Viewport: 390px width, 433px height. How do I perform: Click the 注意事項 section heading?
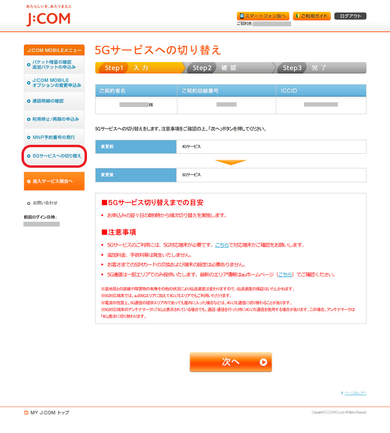pos(119,232)
